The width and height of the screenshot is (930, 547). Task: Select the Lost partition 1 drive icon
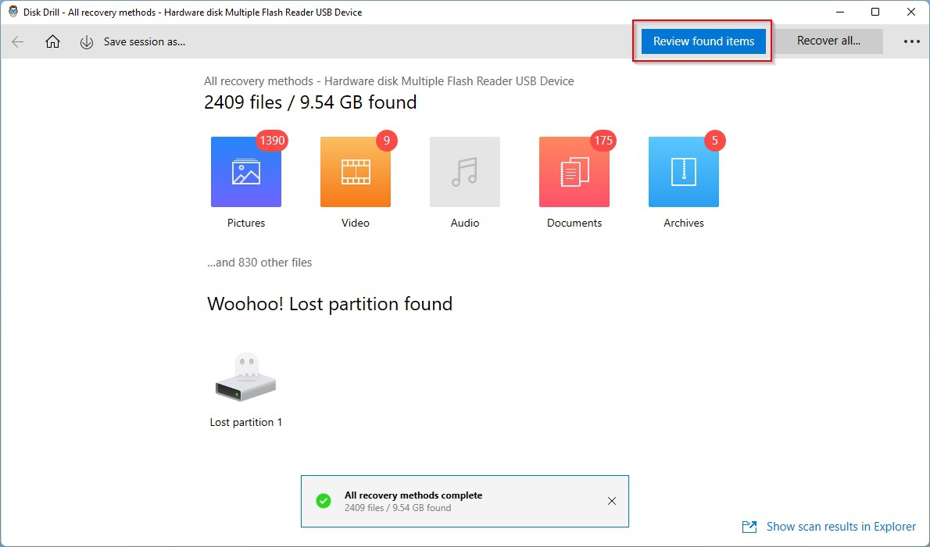coord(245,377)
